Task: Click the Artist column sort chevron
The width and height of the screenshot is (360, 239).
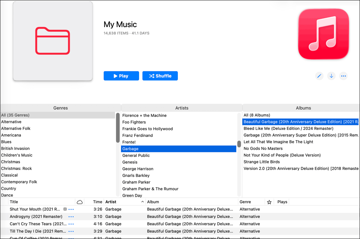Action: (x=143, y=202)
